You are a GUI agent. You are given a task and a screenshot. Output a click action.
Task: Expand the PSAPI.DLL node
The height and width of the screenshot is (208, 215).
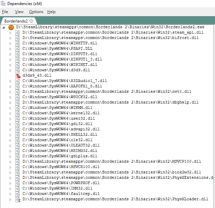[10, 49]
